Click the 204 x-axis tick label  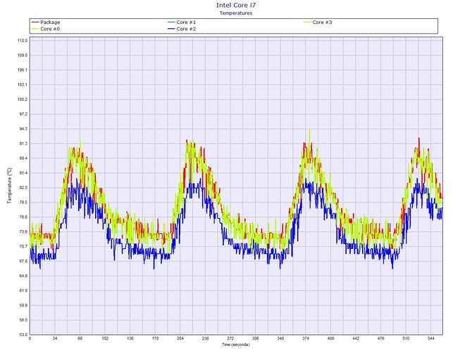coord(180,338)
